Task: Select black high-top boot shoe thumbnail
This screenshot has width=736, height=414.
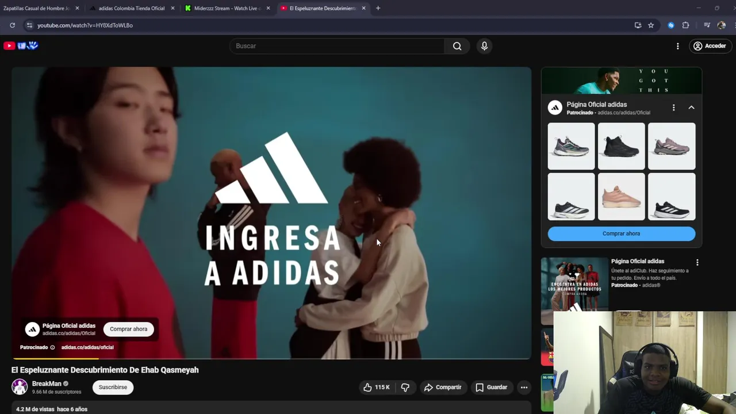Action: tap(621, 146)
